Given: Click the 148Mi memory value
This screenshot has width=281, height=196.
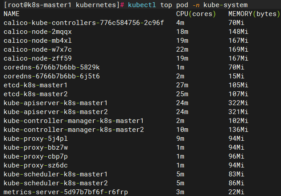Looking at the screenshot, I should (238, 32).
